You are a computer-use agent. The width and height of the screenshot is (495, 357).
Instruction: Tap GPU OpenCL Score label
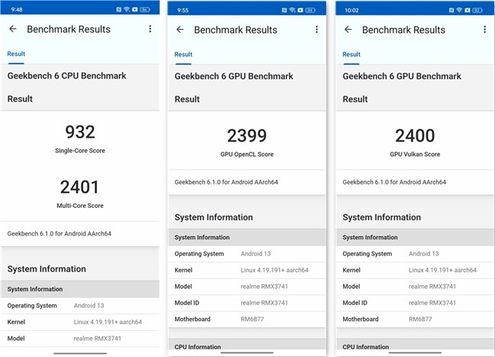coord(247,154)
